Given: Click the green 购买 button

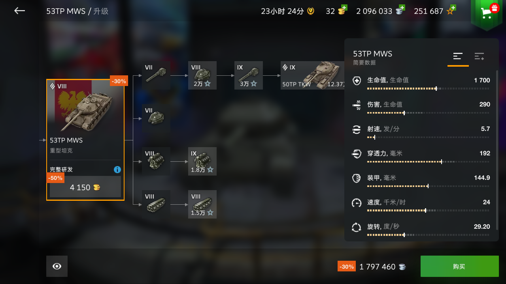Looking at the screenshot, I should coord(460,266).
